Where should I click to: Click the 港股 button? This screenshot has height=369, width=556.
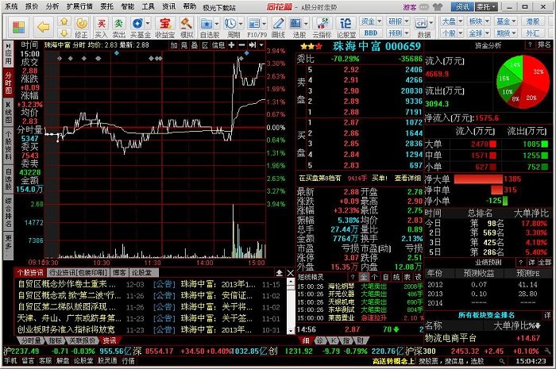click(x=533, y=21)
